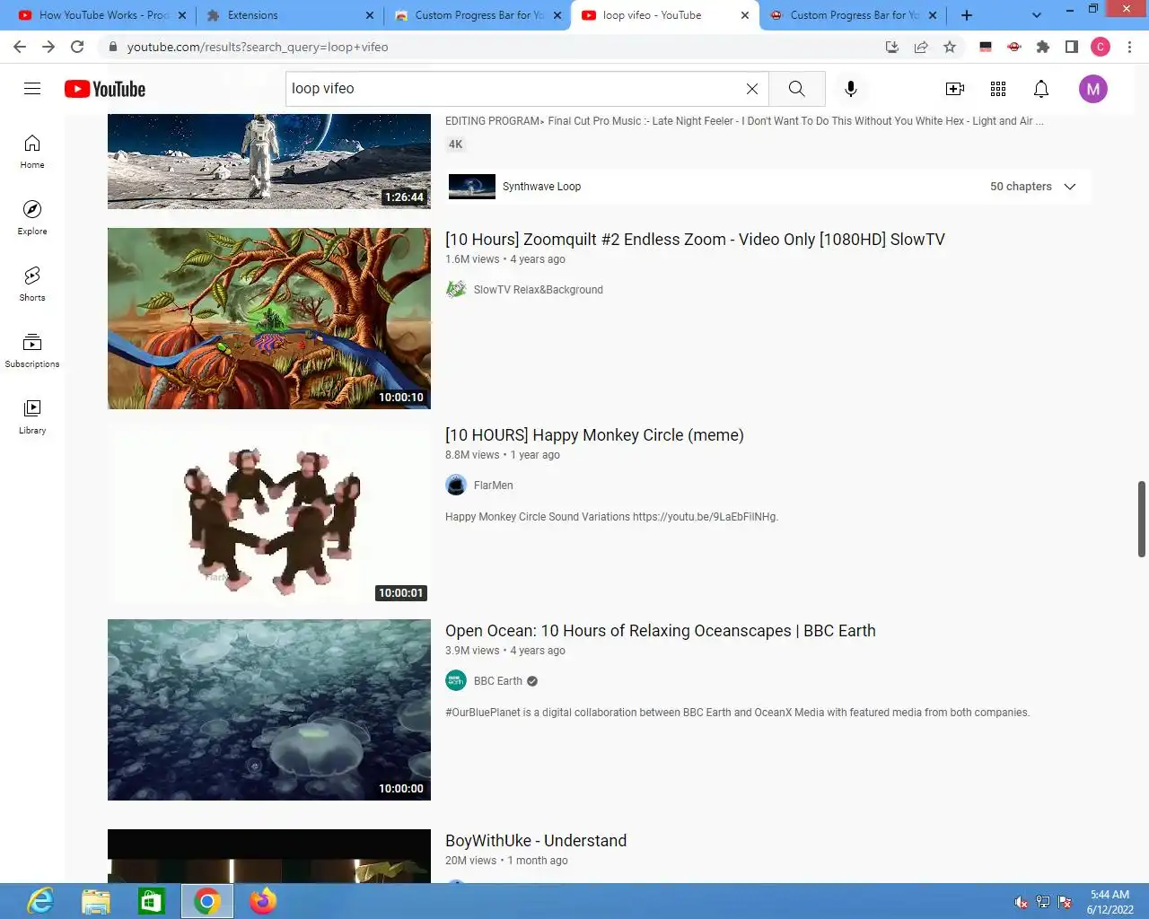Open the notifications bell
The image size is (1149, 919).
coord(1041,89)
